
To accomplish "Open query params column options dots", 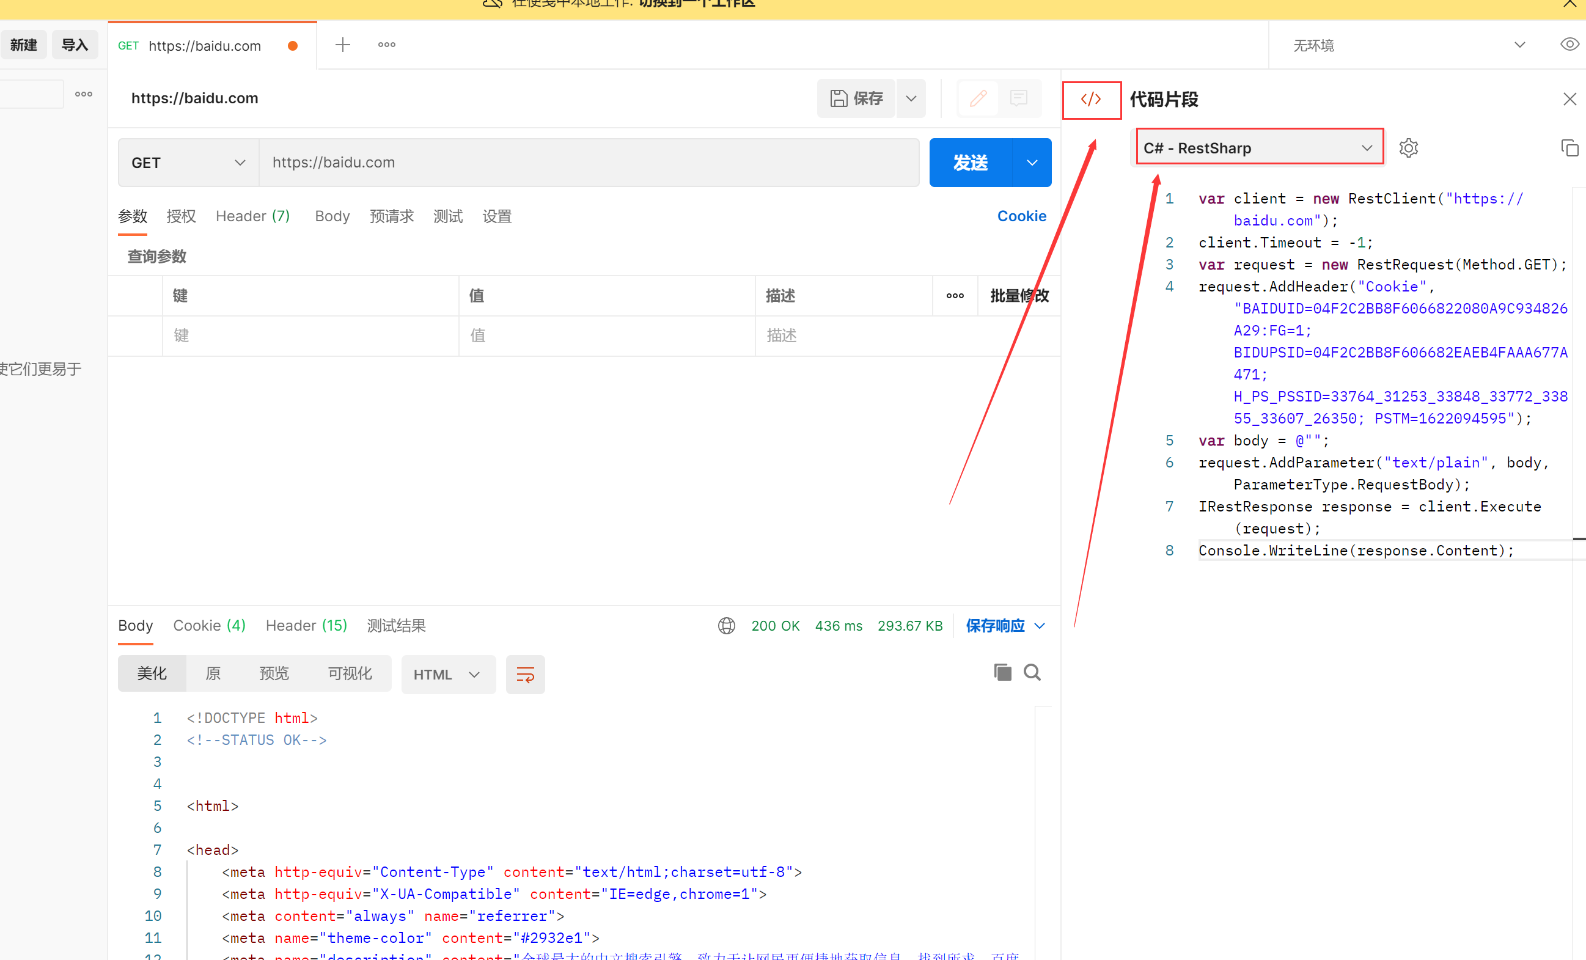I will click(x=955, y=295).
